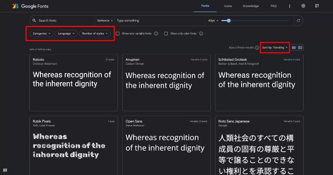The width and height of the screenshot is (333, 175).
Task: Enable Show only variable fonts
Action: coord(118,34)
